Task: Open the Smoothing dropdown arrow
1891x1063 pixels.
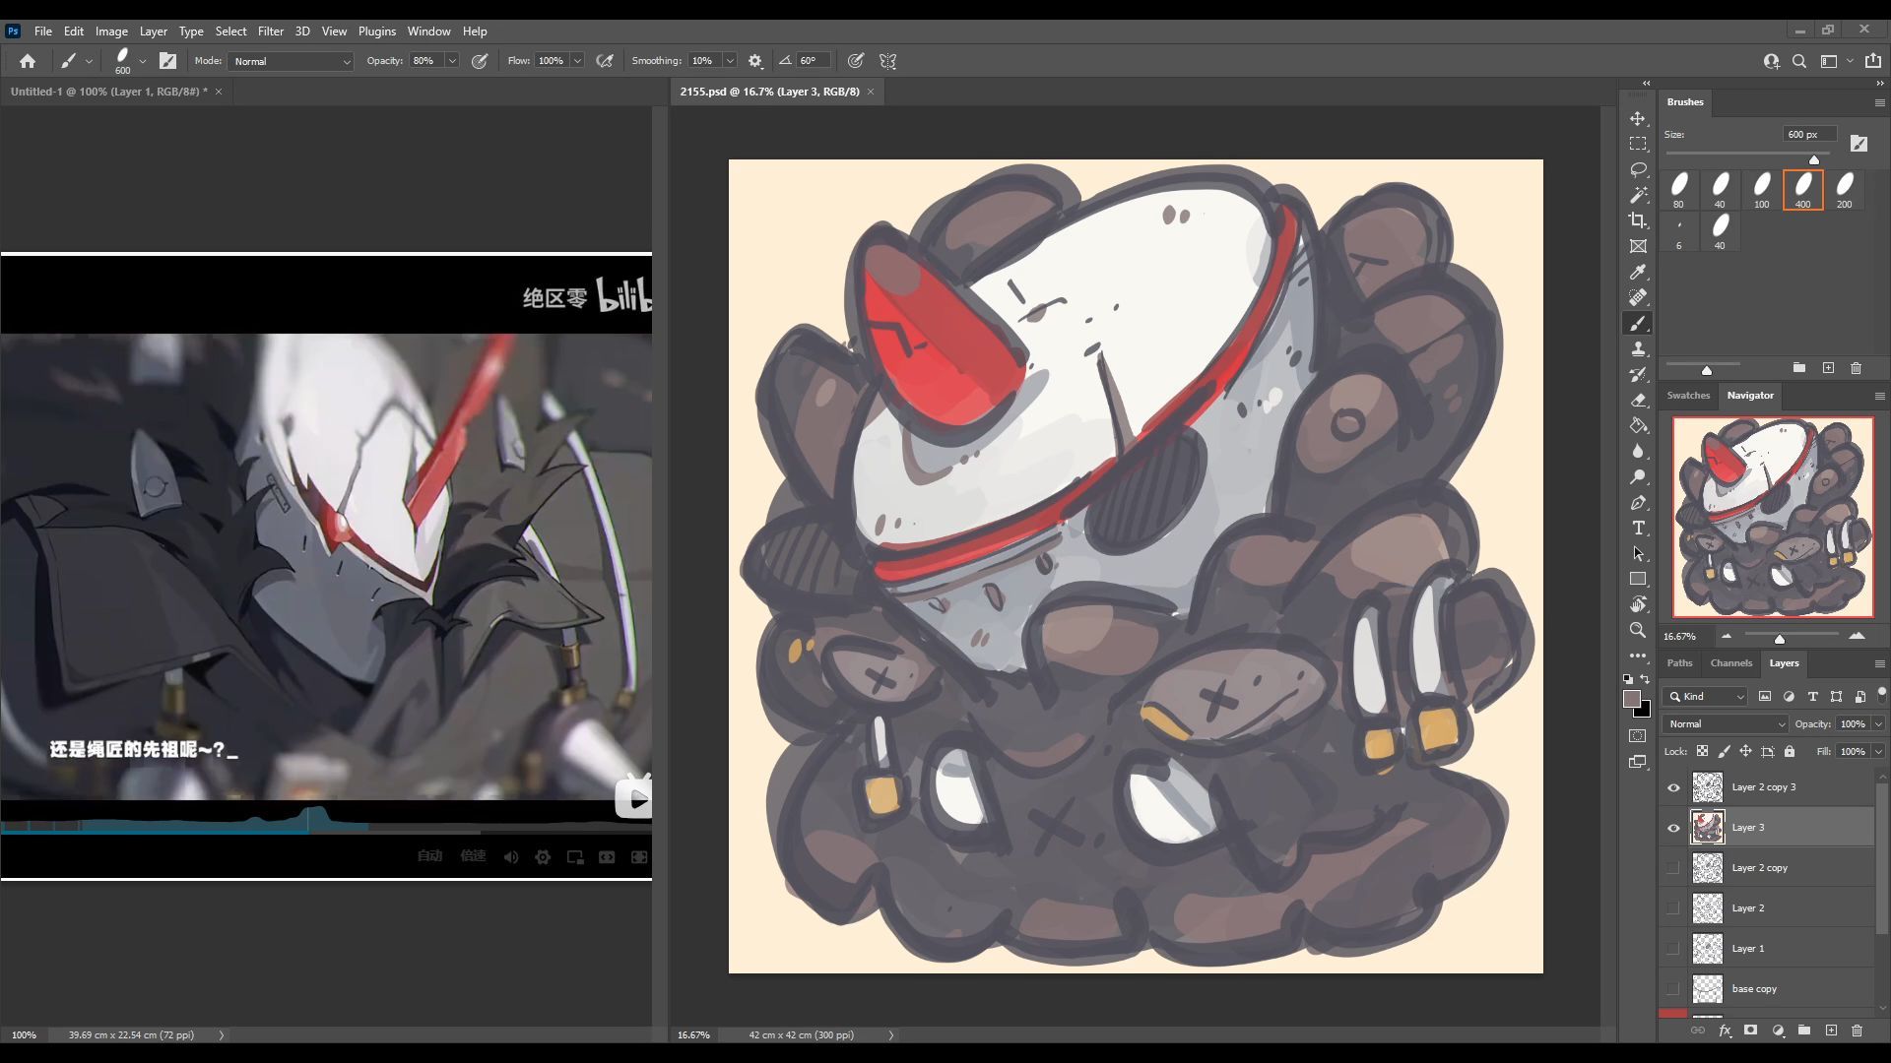Action: tap(730, 61)
